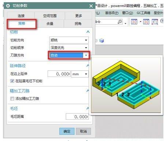Image resolution: width=167 pixels, height=141 pixels.
Task: Open the 刀路方向 dropdown set to 自动
Action: coord(69,55)
